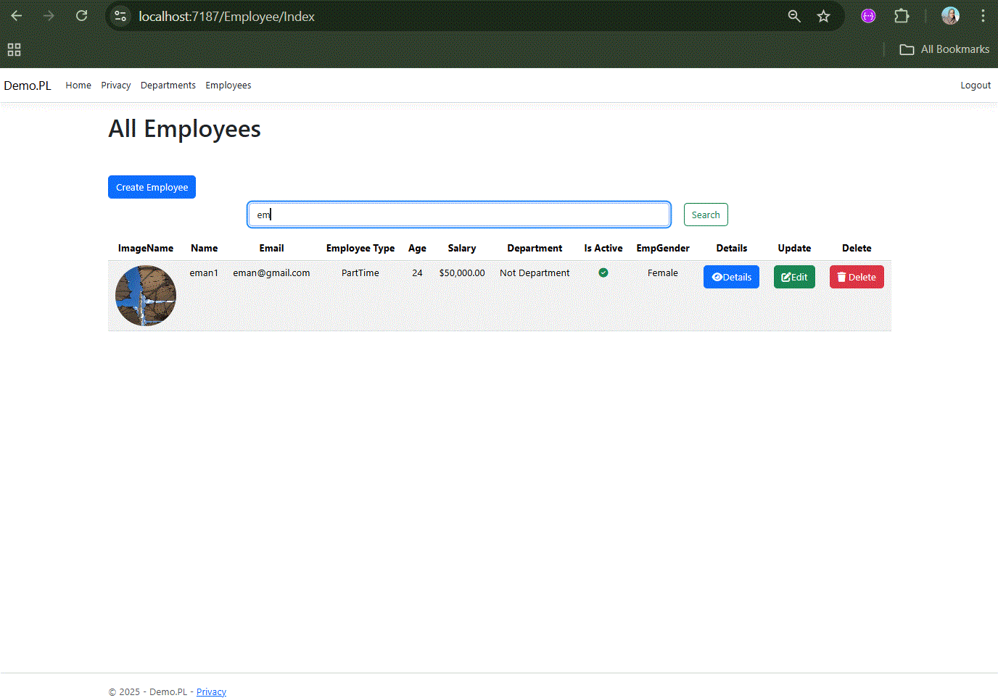Image resolution: width=998 pixels, height=698 pixels.
Task: Open the Employees nav item
Action: tap(228, 86)
